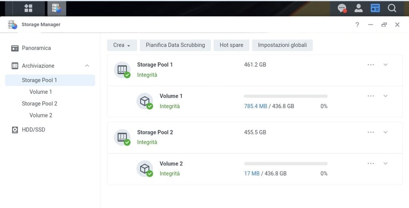Click the Volume 2 cube icon

145,168
